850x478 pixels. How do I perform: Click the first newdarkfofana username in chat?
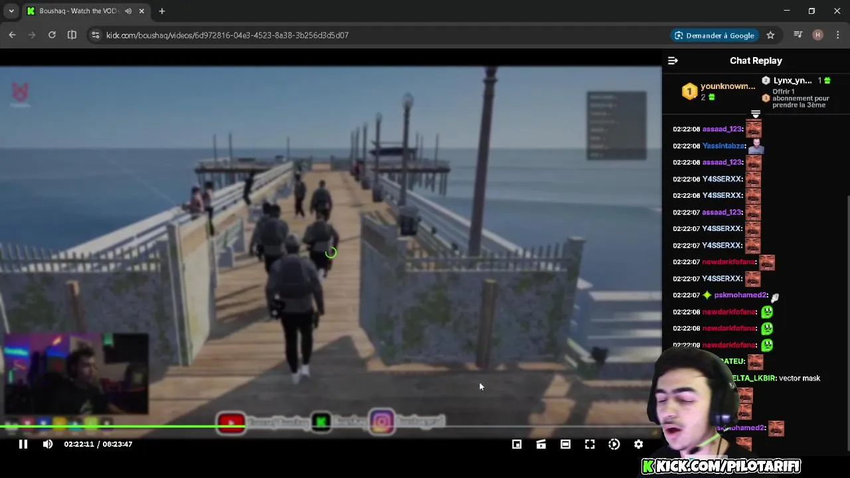tap(728, 262)
